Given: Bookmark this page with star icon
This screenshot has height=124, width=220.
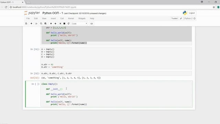Looking at the screenshot, I should [x=214, y=7].
